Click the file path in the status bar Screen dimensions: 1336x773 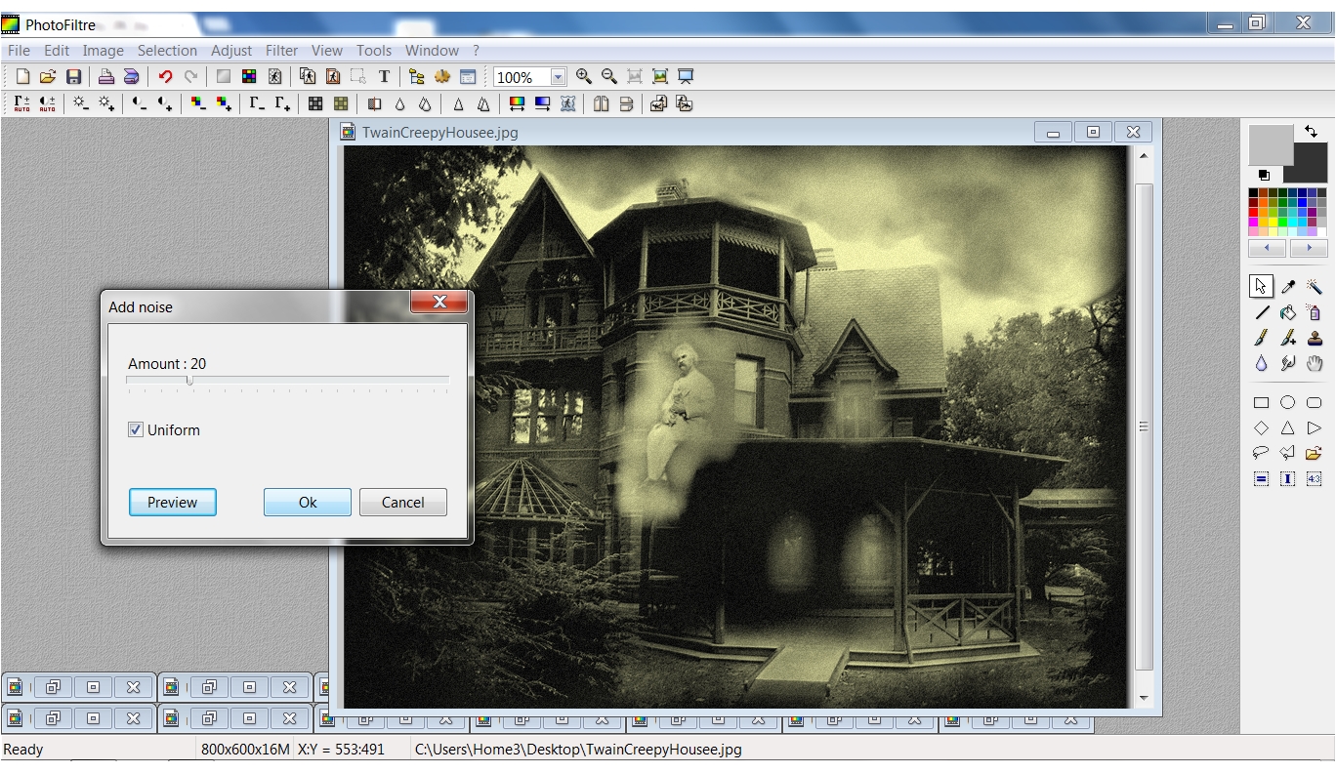click(578, 750)
